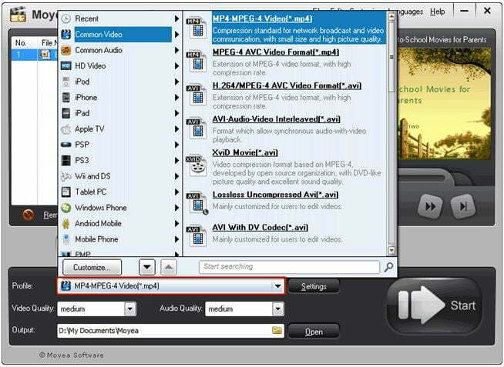Click the AVI With DV Codec icon
This screenshot has width=504, height=367.
pos(196,235)
